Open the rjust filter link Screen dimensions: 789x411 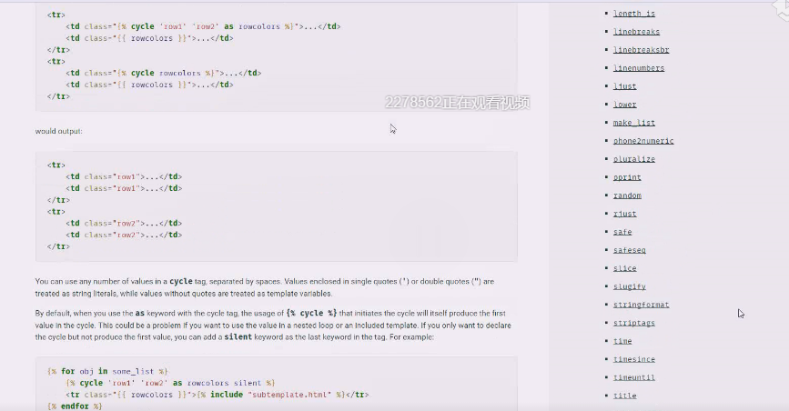pyautogui.click(x=624, y=214)
